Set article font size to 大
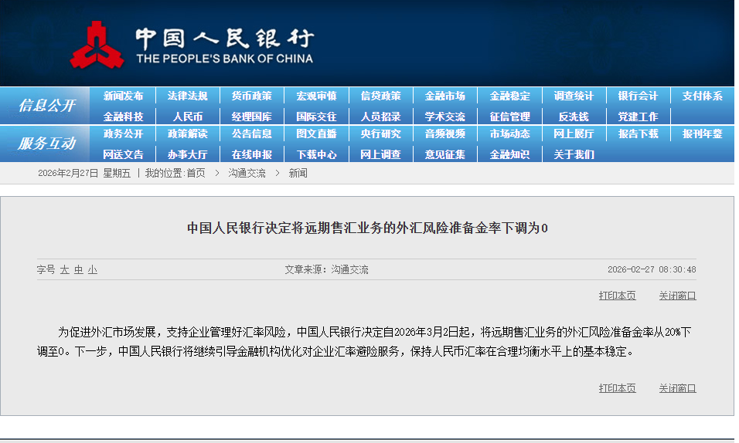739x443 pixels. click(x=65, y=270)
